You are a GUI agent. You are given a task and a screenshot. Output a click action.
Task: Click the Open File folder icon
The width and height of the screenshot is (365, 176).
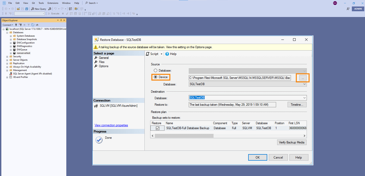18,9
